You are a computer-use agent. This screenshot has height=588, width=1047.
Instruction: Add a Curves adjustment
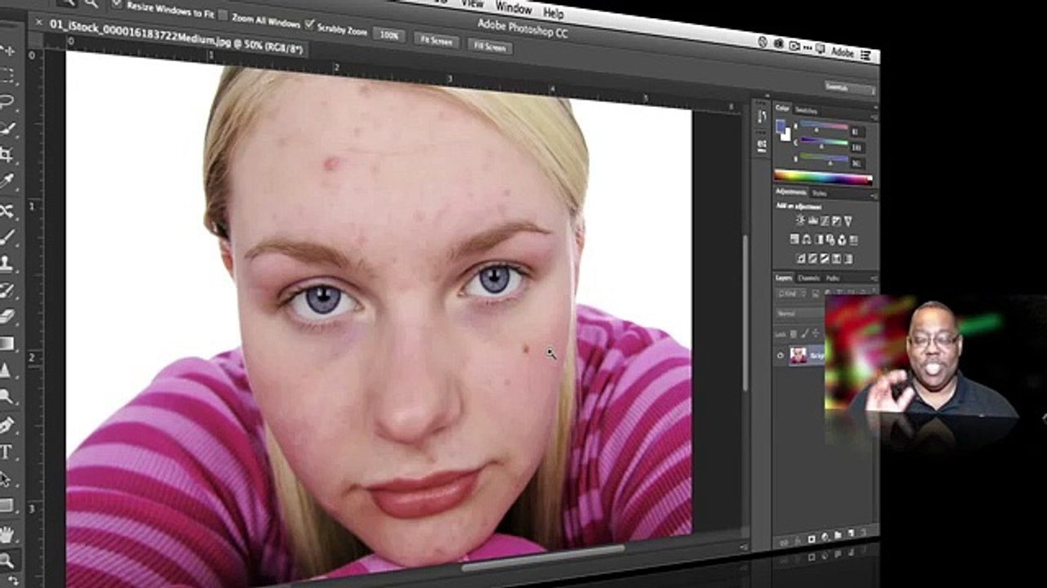[825, 220]
